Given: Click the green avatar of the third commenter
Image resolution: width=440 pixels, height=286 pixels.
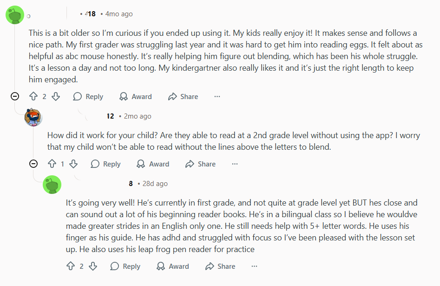Looking at the screenshot, I should coord(52,185).
